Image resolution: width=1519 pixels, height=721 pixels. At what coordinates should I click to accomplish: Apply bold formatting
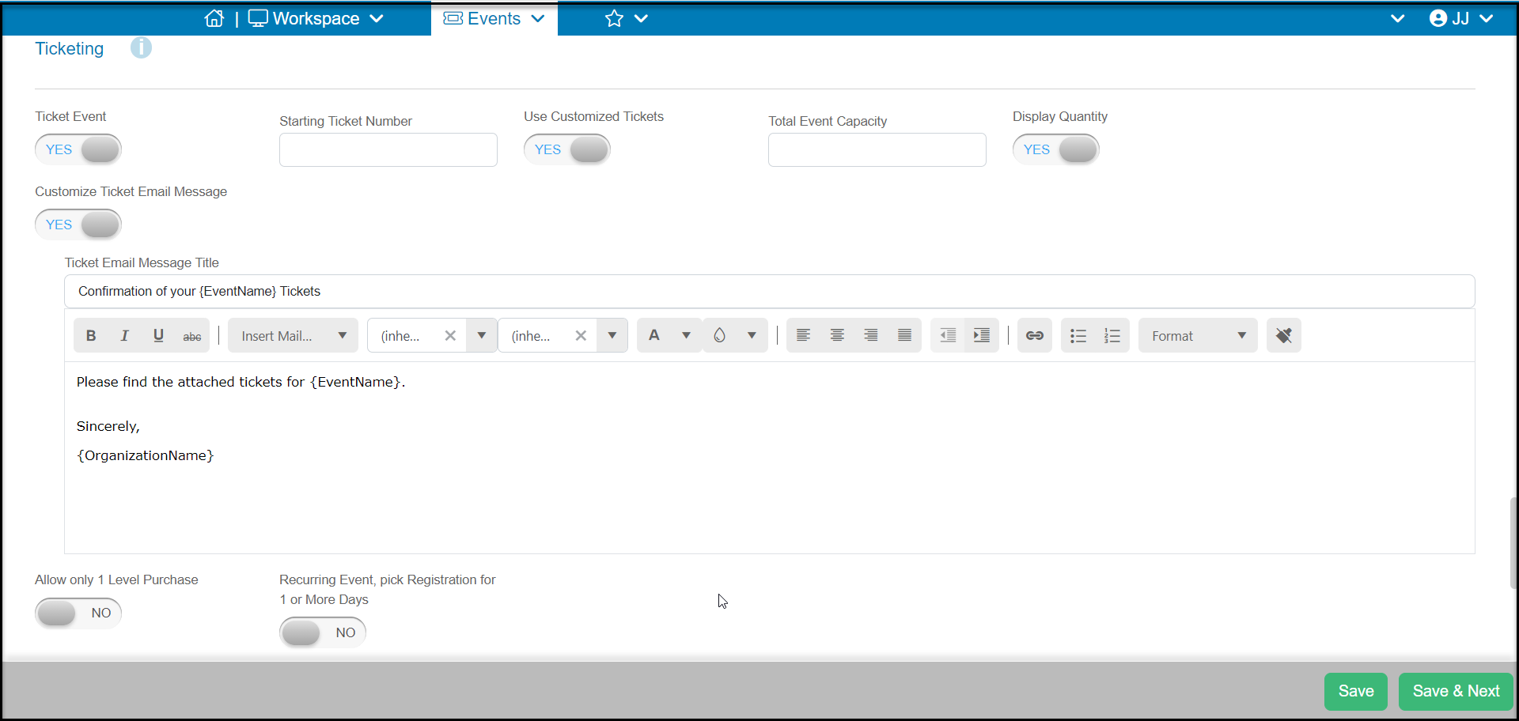click(91, 335)
